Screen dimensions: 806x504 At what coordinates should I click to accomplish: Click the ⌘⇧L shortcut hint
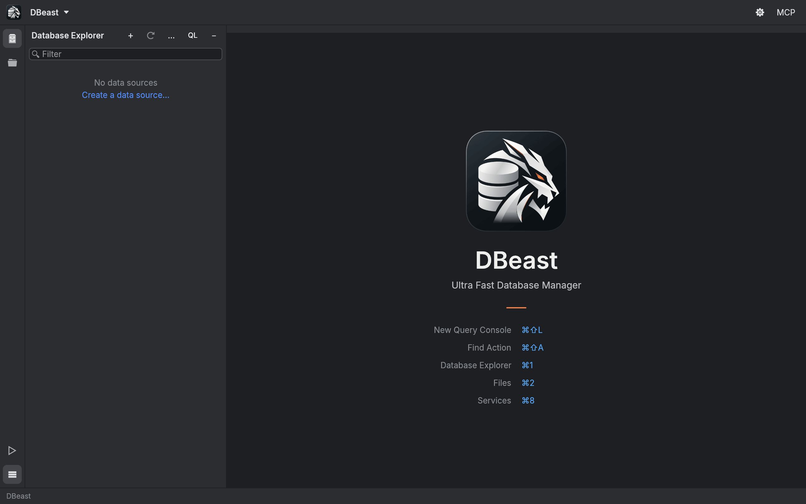click(532, 330)
